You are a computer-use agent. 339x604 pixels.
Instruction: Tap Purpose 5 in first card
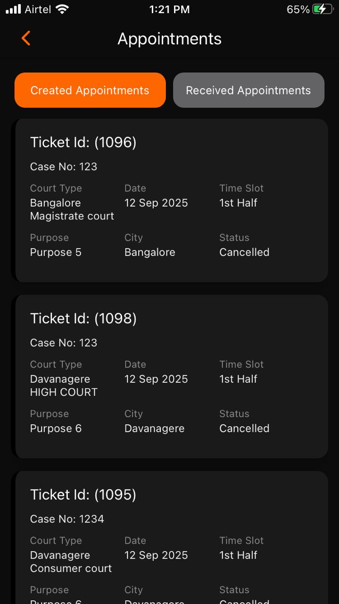point(56,252)
